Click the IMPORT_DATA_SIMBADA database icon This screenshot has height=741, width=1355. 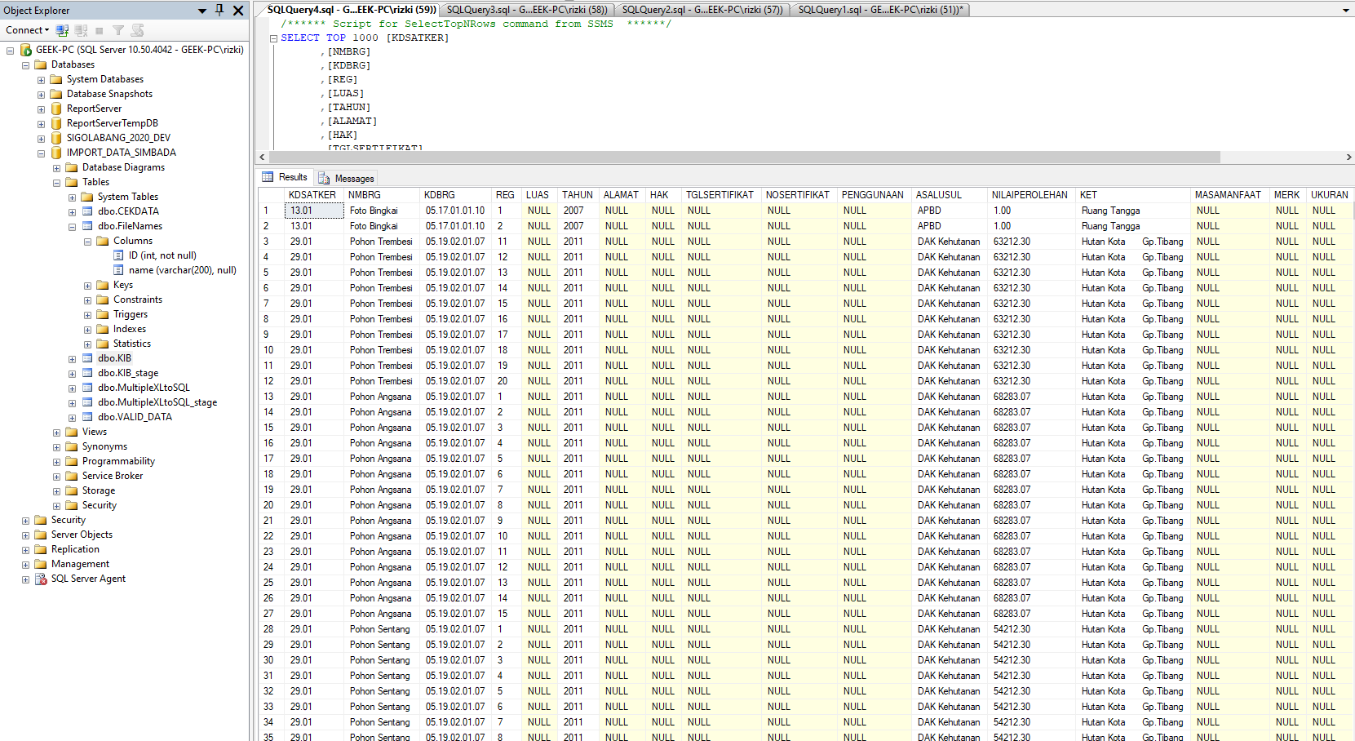click(x=56, y=153)
